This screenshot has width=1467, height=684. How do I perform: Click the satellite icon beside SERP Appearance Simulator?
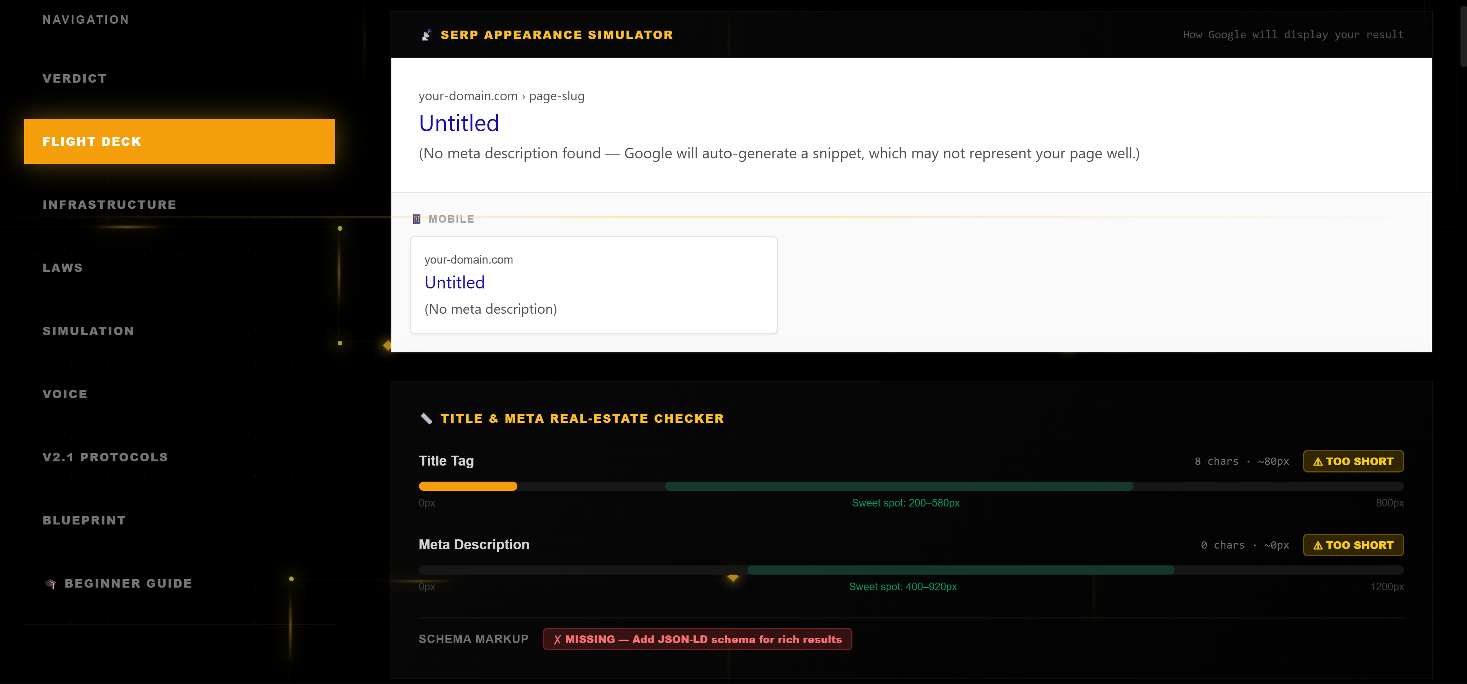click(426, 35)
